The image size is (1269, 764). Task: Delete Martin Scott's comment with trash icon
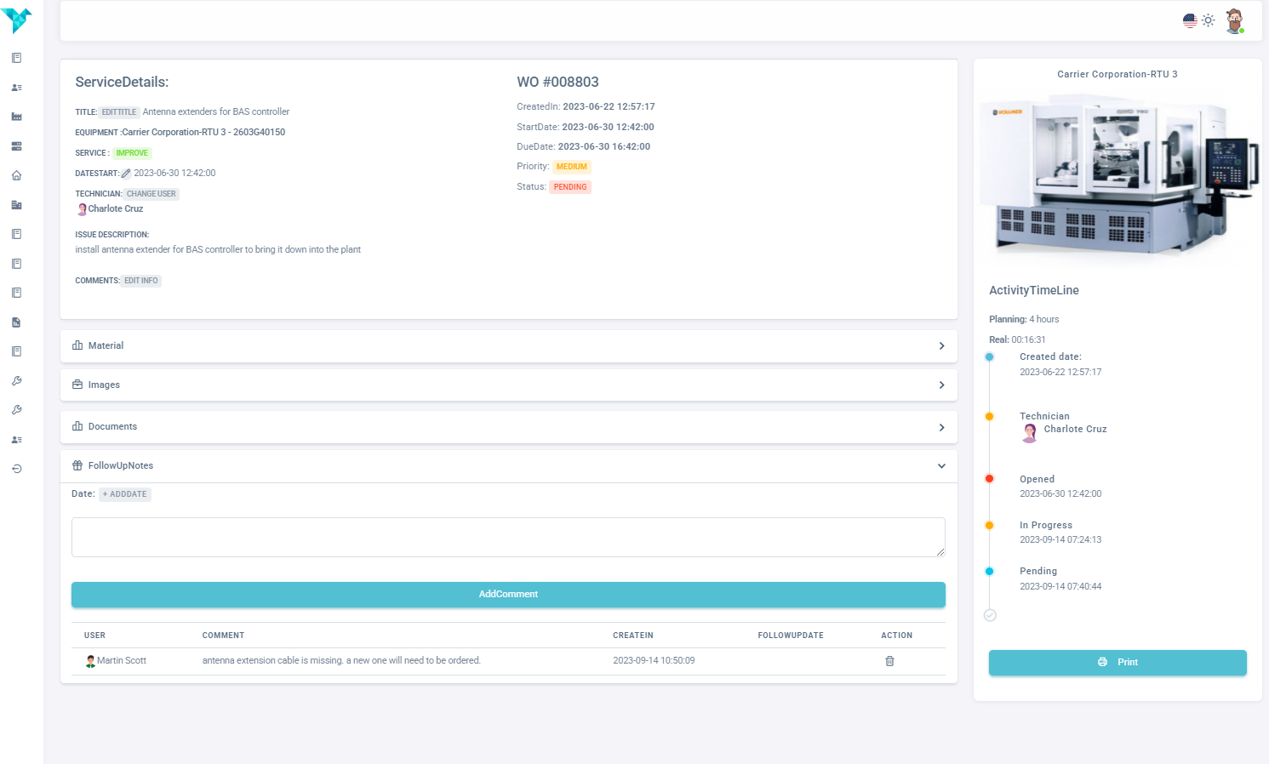(x=889, y=661)
